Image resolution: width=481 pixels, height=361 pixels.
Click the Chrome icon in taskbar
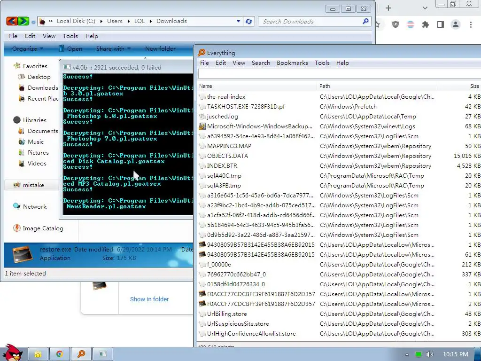[59, 354]
